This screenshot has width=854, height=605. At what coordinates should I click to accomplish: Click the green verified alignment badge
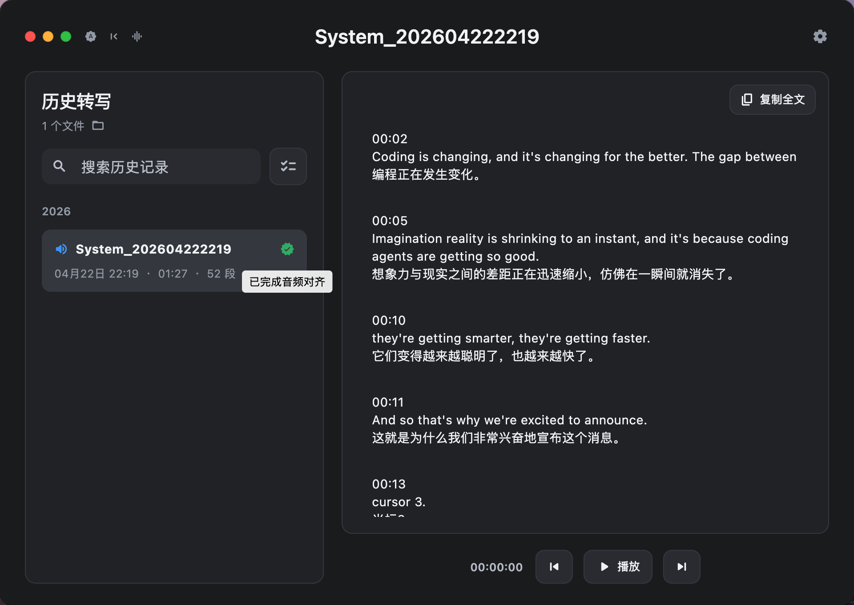tap(287, 249)
